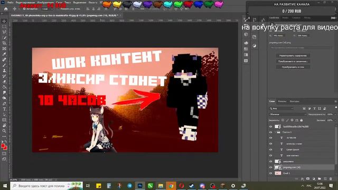This screenshot has width=338, height=190.
Task: Add a layer mask at Layers panel bottom
Action: click(x=308, y=179)
